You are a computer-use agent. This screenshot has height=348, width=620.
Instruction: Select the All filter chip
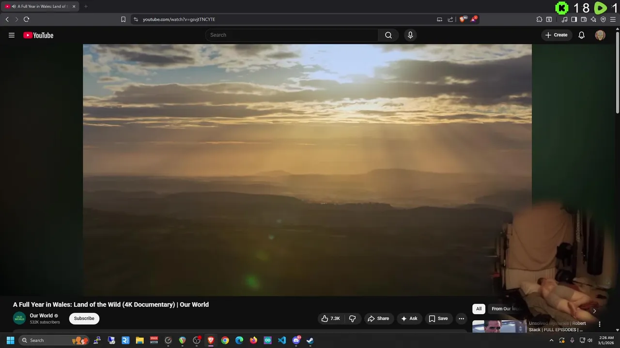(479, 309)
